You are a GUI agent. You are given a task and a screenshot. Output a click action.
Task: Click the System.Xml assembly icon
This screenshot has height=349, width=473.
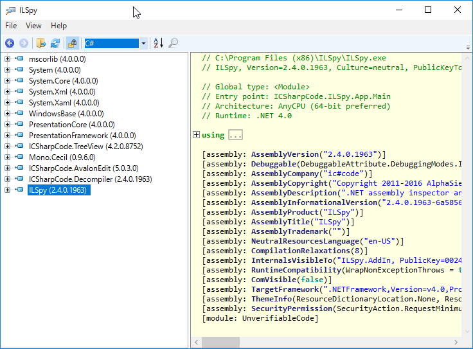coord(20,91)
